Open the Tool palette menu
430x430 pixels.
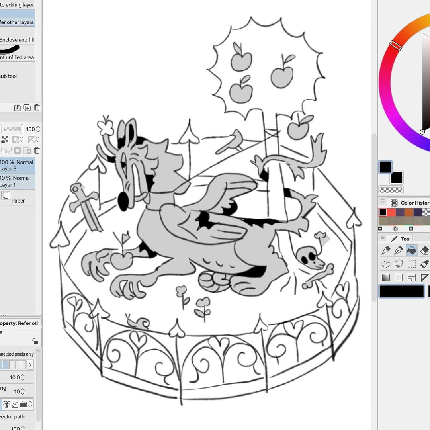(x=383, y=238)
